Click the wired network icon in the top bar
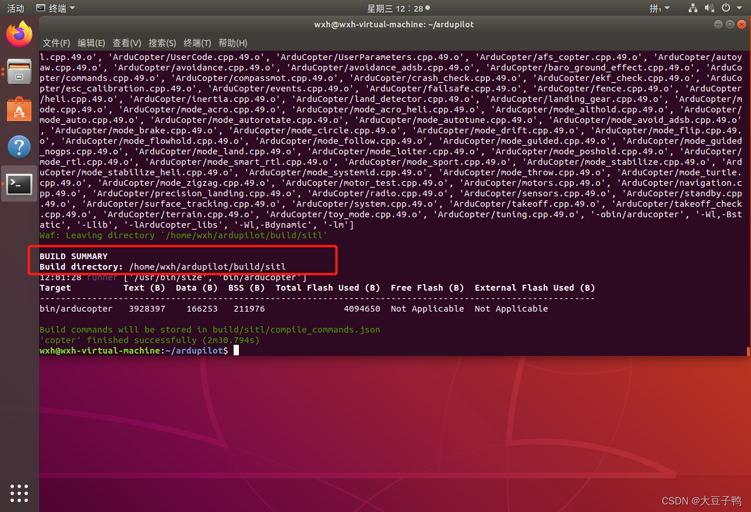751x512 pixels. click(x=693, y=8)
